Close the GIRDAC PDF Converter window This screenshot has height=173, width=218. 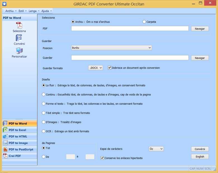210,3
